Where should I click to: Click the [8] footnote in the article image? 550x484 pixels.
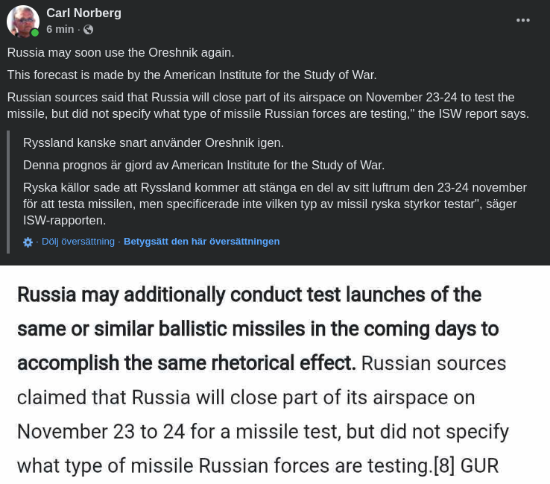point(444,466)
